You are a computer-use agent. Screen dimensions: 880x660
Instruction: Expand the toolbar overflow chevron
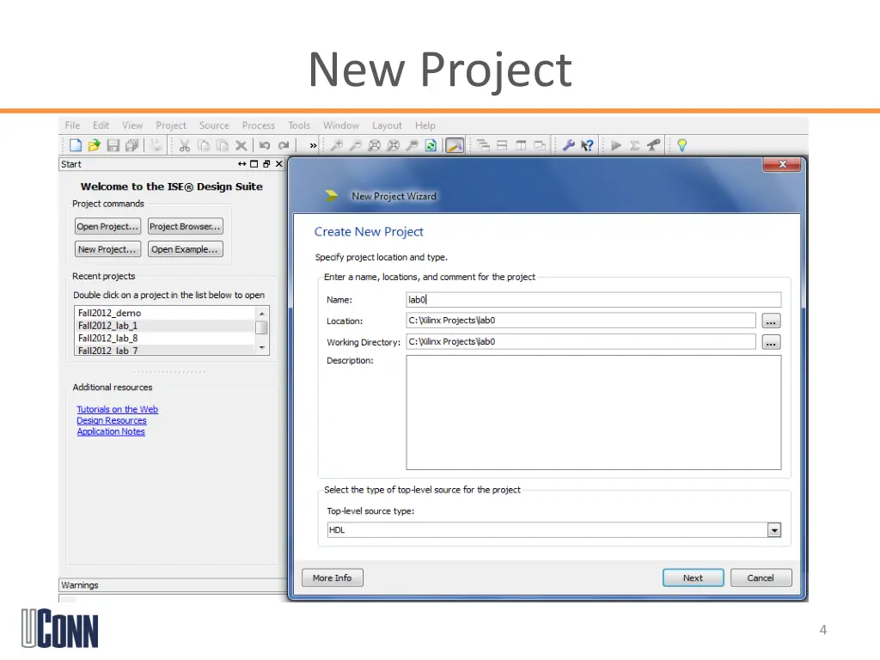point(313,146)
